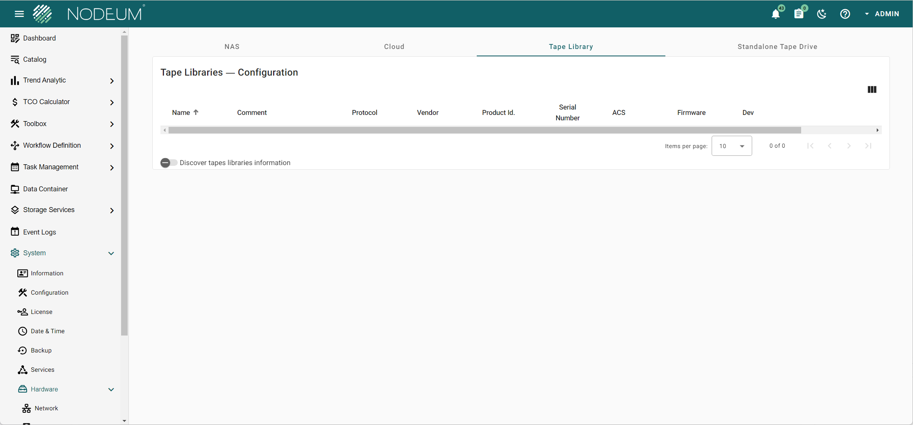Open the ADMIN user dropdown

click(882, 14)
